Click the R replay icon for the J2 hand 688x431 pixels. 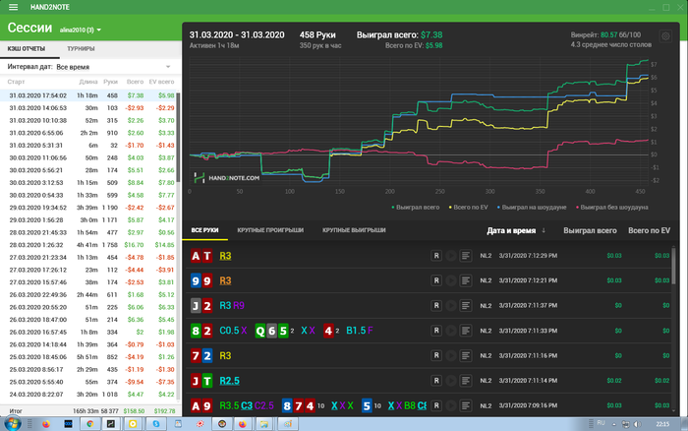pyautogui.click(x=436, y=305)
